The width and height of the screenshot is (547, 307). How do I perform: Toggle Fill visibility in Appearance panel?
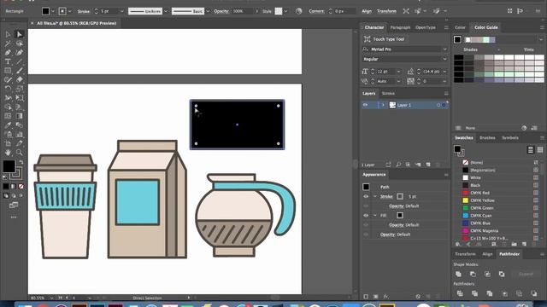(x=366, y=216)
